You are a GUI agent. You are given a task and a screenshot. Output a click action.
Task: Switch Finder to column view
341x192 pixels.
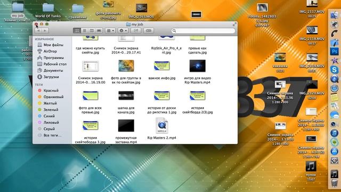[x=92, y=31]
